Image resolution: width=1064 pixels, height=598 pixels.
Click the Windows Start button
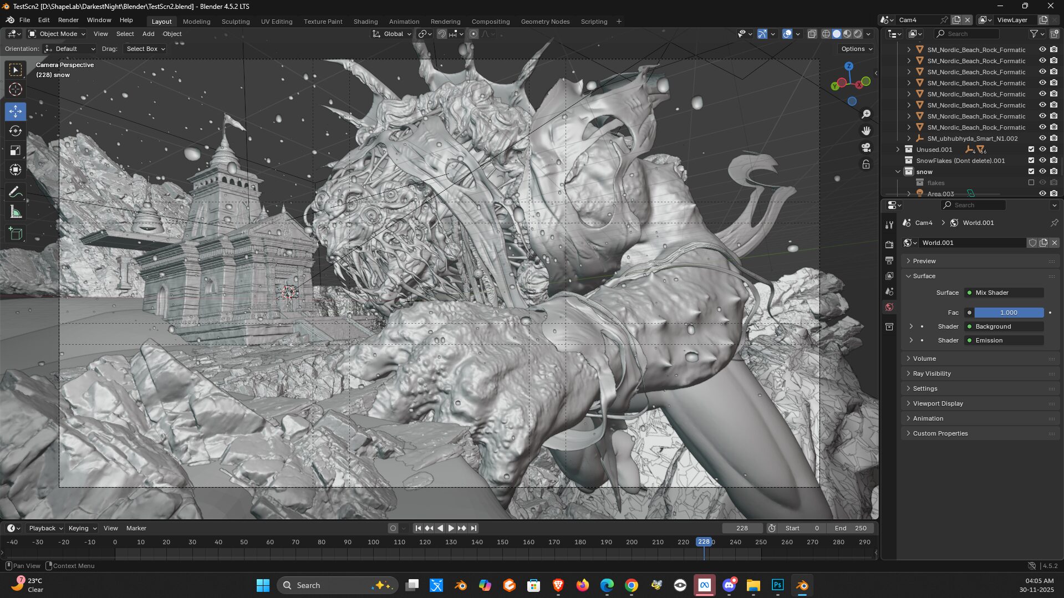[263, 585]
